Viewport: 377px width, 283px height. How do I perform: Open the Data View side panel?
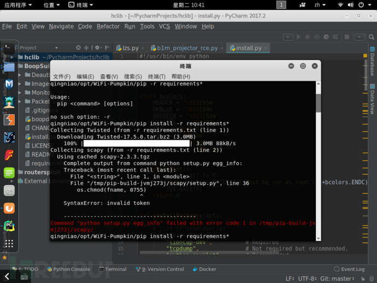pos(372,99)
